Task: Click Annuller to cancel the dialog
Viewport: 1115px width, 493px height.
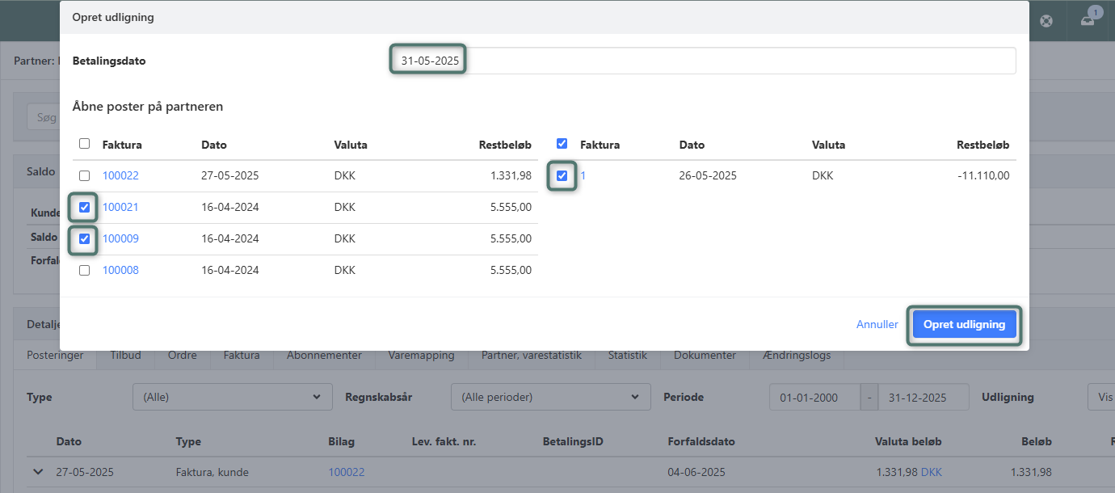Action: tap(877, 324)
